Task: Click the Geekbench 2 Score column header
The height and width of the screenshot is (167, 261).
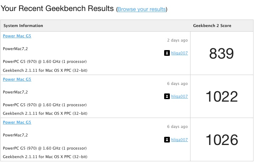Action: tap(212, 26)
